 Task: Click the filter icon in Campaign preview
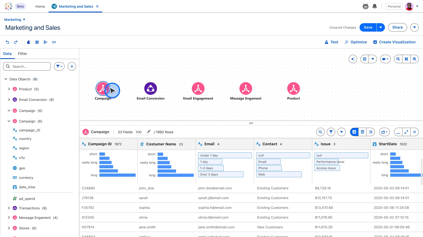[x=331, y=132]
